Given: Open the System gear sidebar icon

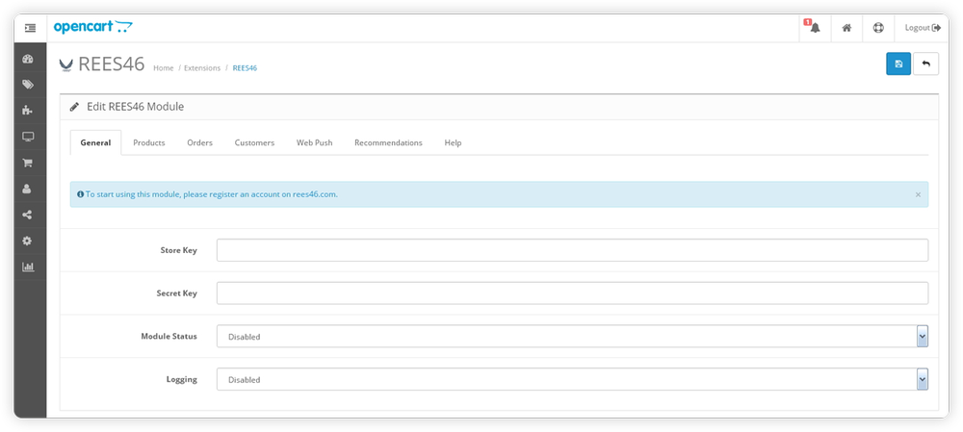Looking at the screenshot, I should (x=28, y=241).
